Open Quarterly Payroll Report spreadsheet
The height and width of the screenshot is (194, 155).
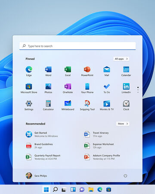[43, 157]
